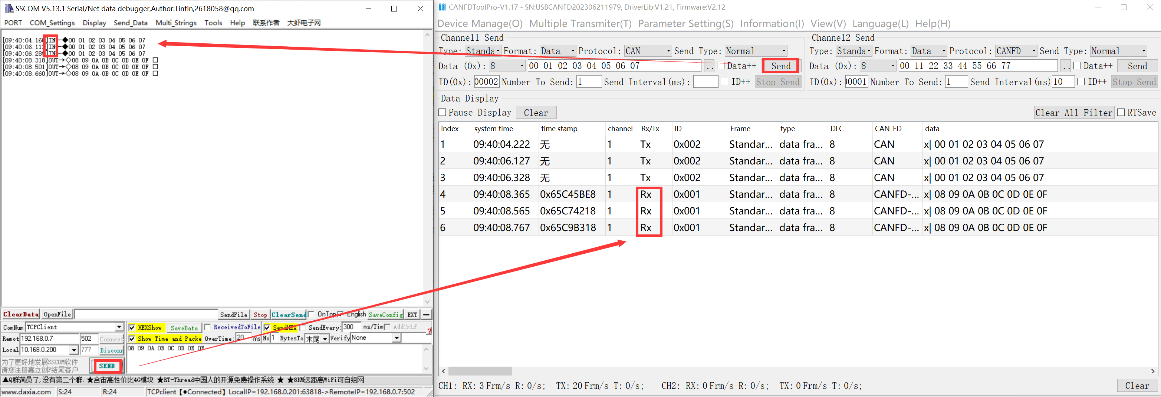Click the CANFDToolPro title bar icon
1161x397 pixels.
442,7
